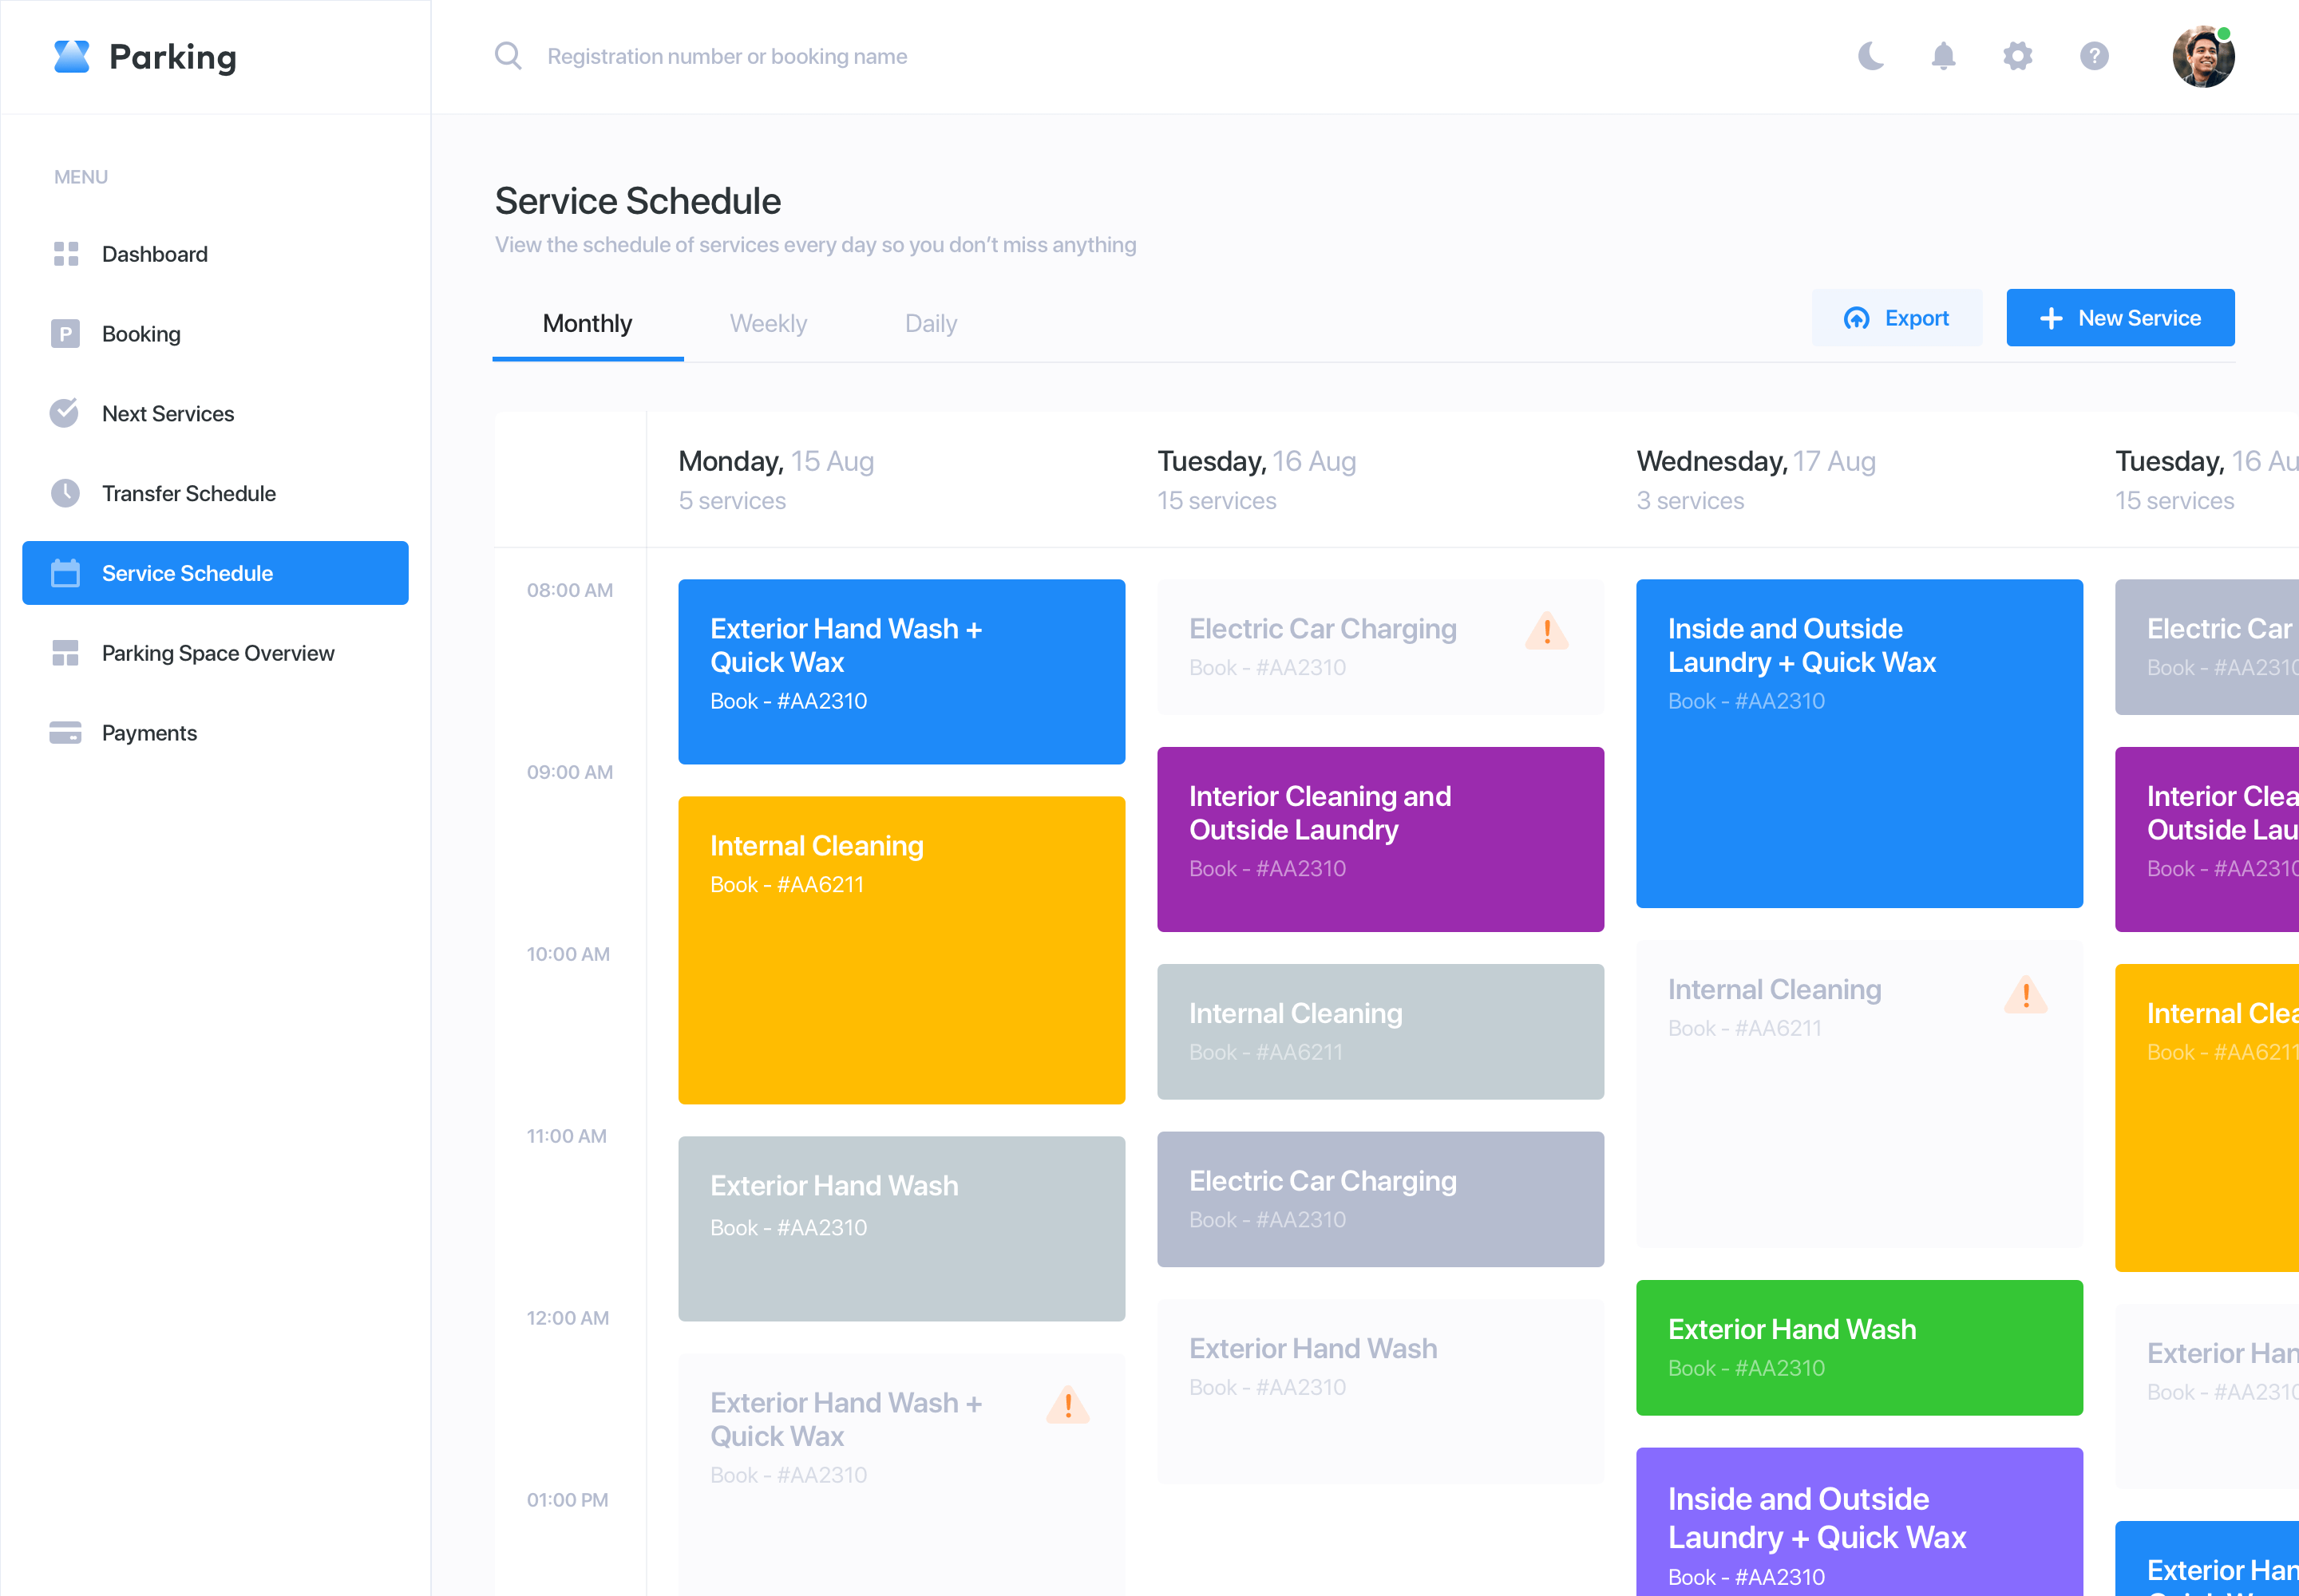Image resolution: width=2299 pixels, height=1596 pixels.
Task: Click the Service Schedule calendar icon
Action: 65,573
